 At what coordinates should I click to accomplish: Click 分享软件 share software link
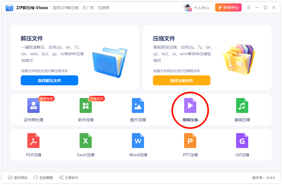(x=72, y=178)
